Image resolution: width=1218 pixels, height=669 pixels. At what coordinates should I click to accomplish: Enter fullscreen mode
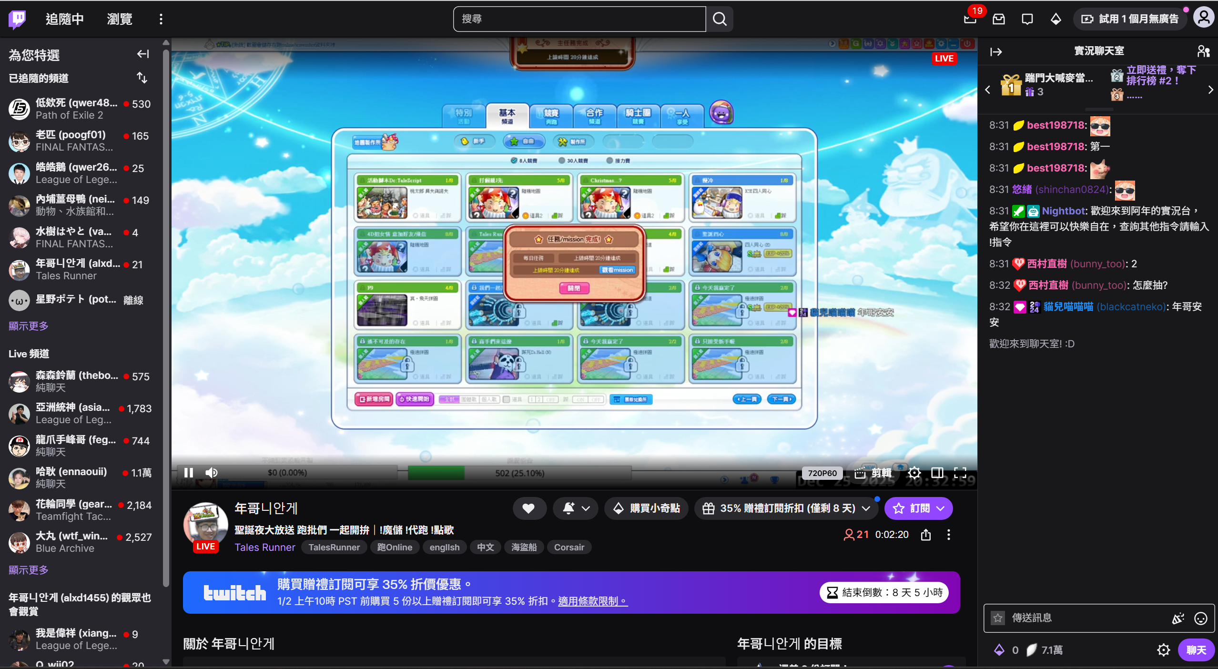[960, 473]
